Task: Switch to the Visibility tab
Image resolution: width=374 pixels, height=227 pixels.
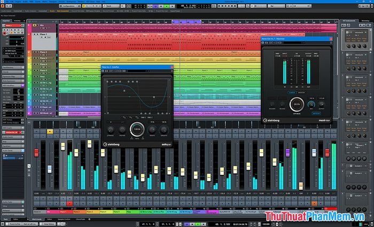Action: point(17,21)
